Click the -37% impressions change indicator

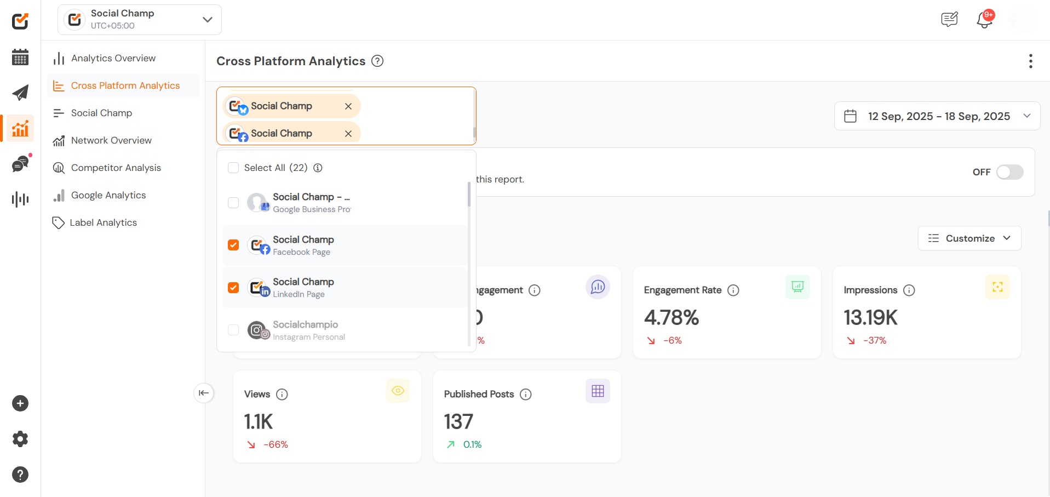pos(867,341)
